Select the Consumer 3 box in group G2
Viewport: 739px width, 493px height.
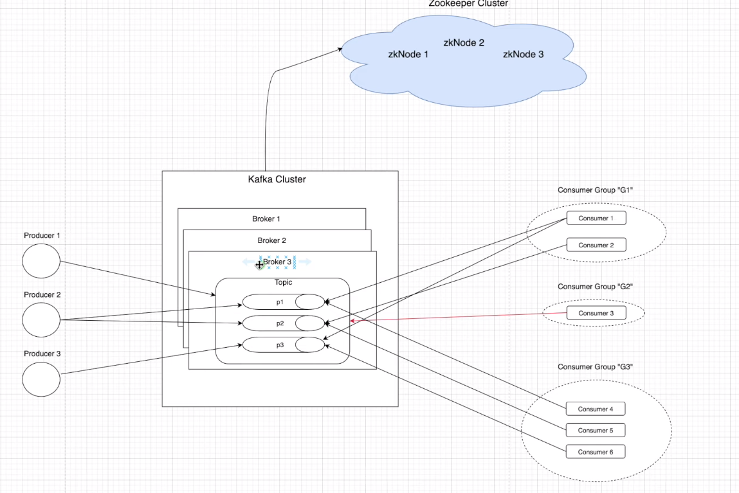[x=596, y=313]
